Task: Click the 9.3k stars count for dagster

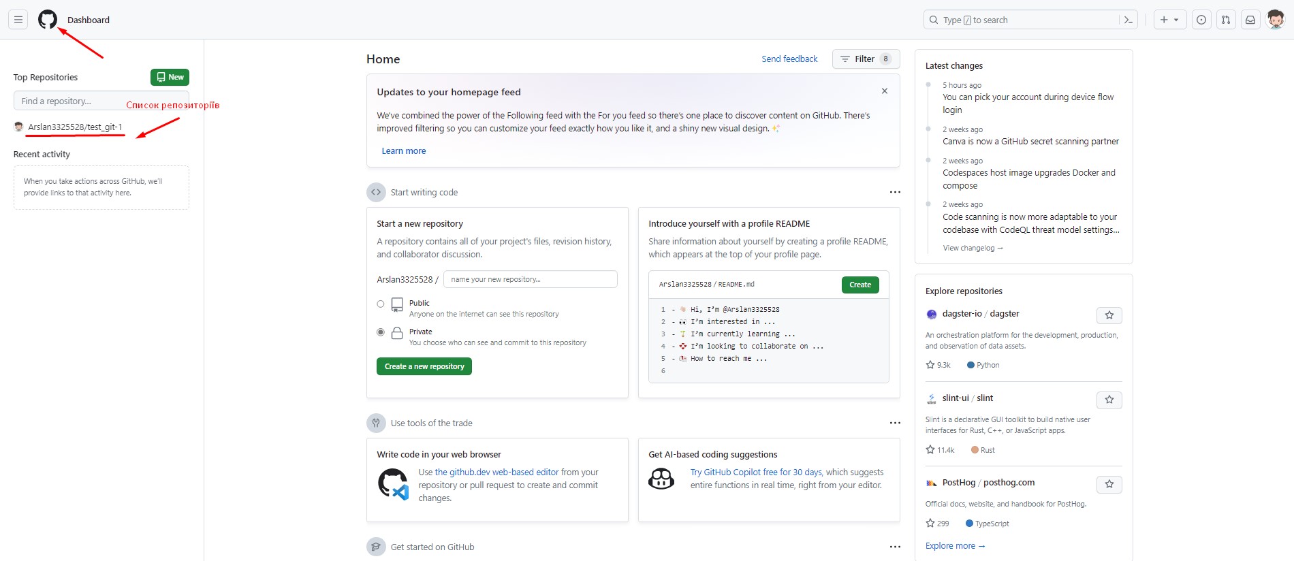Action: [x=938, y=365]
